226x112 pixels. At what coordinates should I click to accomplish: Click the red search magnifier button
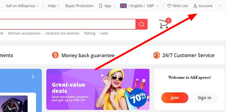pyautogui.click(x=141, y=24)
